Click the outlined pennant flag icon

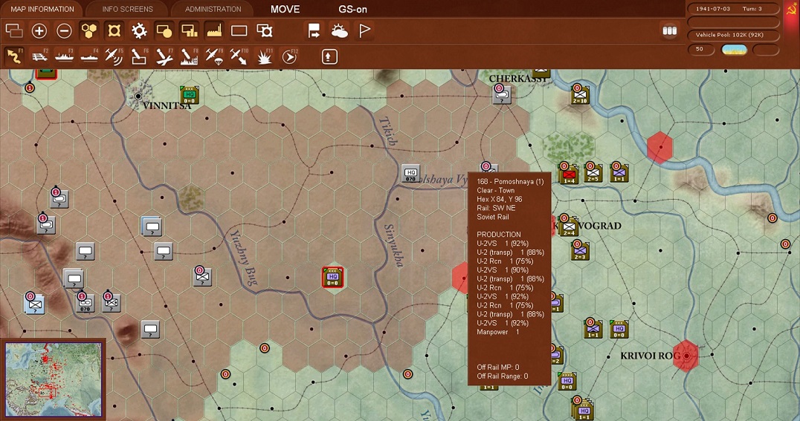click(364, 31)
